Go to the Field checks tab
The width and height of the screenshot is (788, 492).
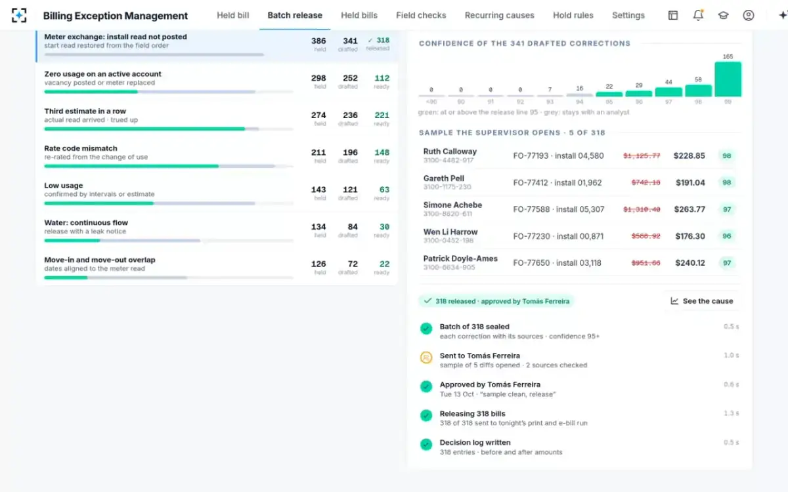pyautogui.click(x=421, y=15)
